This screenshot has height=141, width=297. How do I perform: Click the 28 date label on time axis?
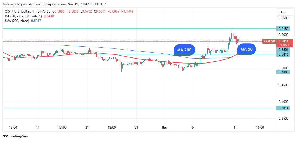click(x=136, y=128)
